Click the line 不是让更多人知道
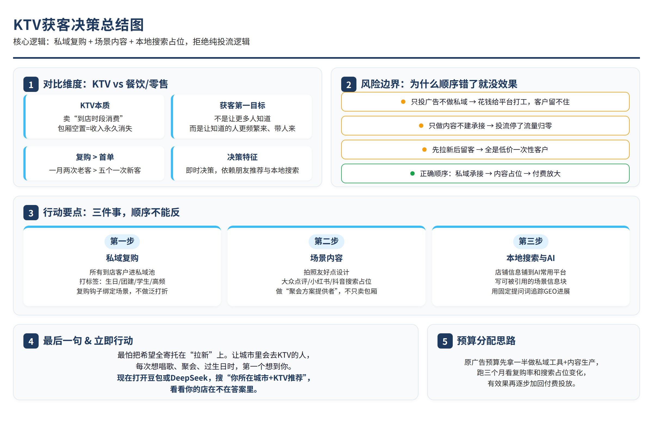This screenshot has height=435, width=653. point(242,119)
